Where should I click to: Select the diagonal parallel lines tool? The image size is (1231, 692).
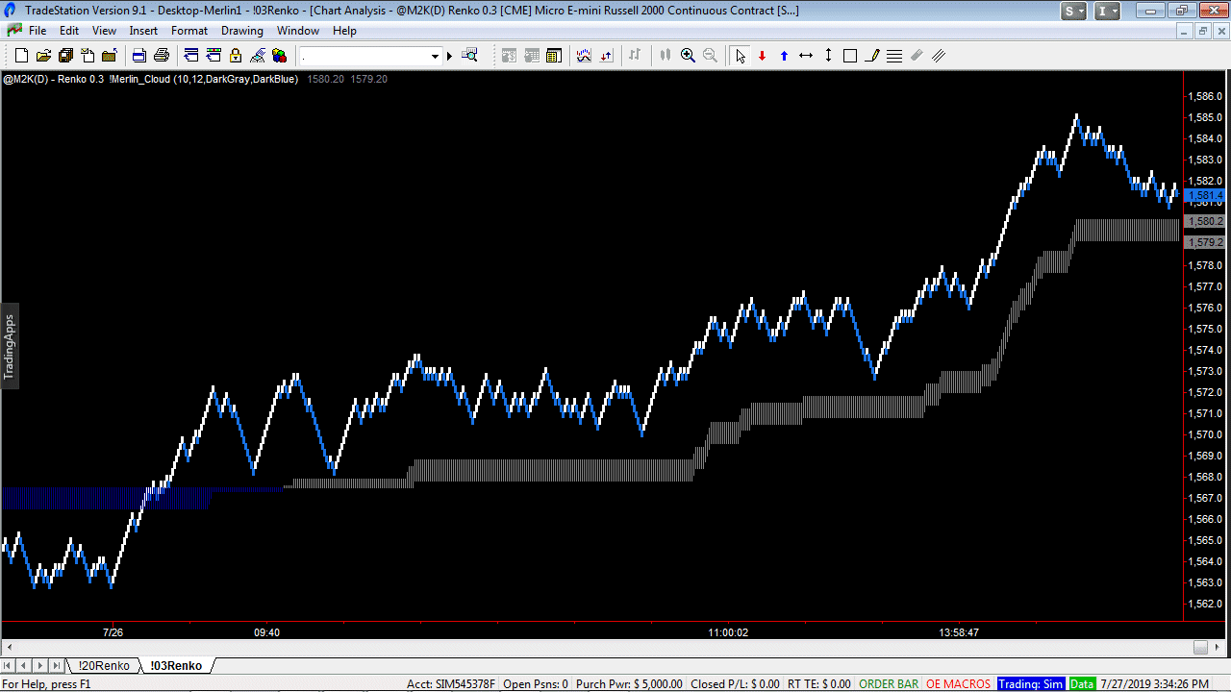939,56
